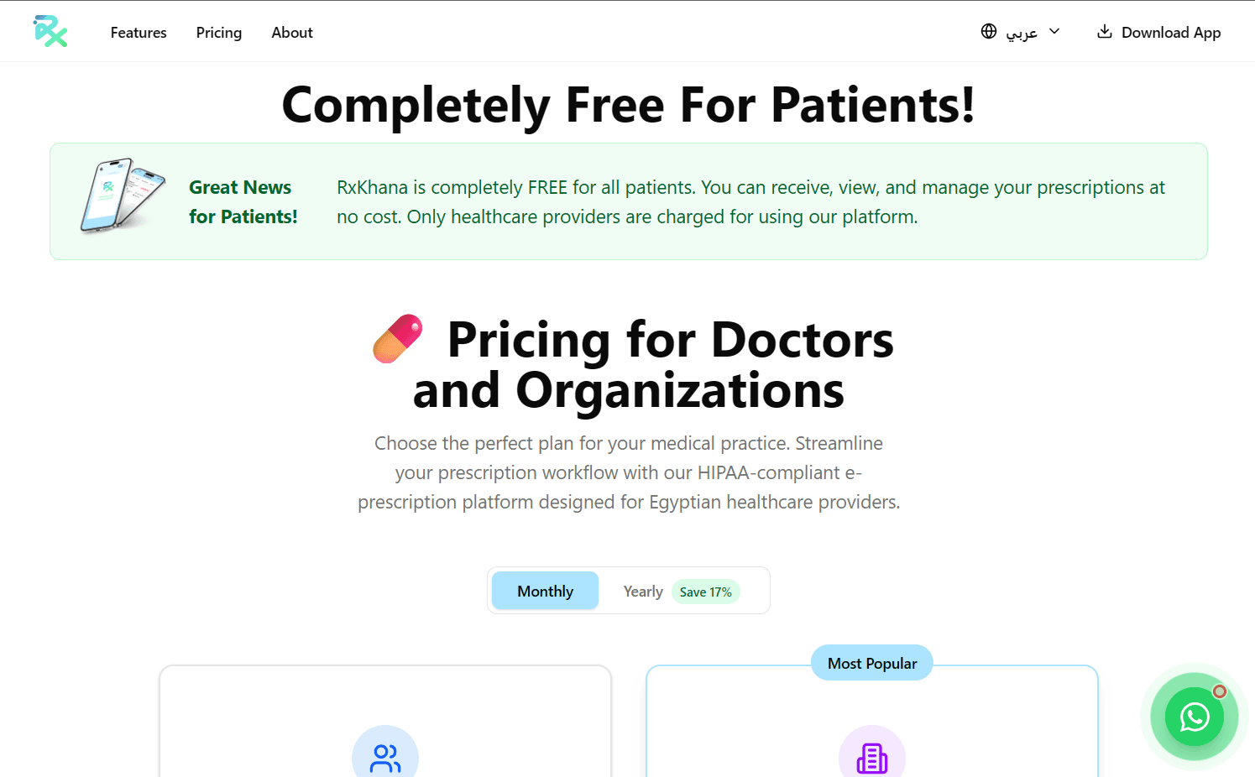
Task: Click the Save 17% badge
Action: [706, 592]
